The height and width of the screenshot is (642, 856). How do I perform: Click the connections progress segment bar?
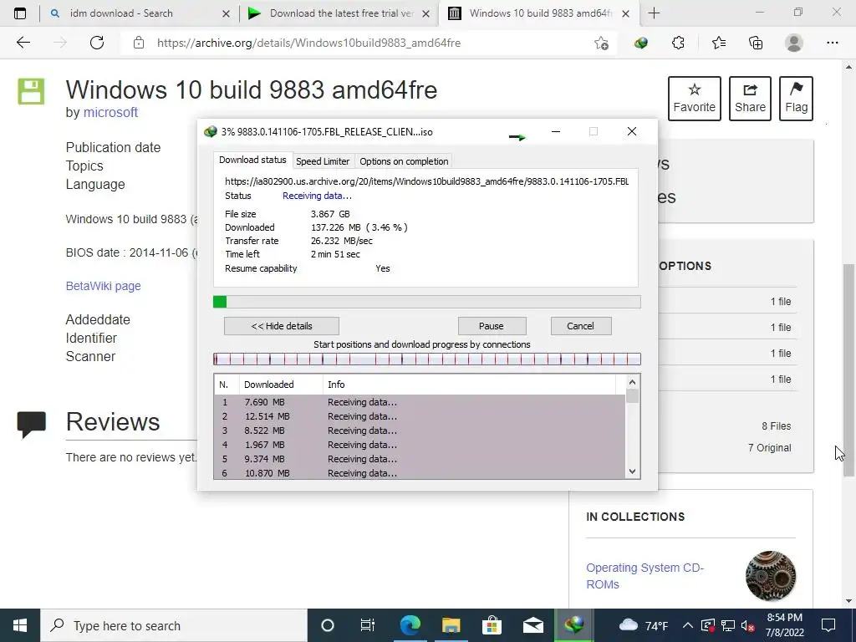pyautogui.click(x=427, y=359)
